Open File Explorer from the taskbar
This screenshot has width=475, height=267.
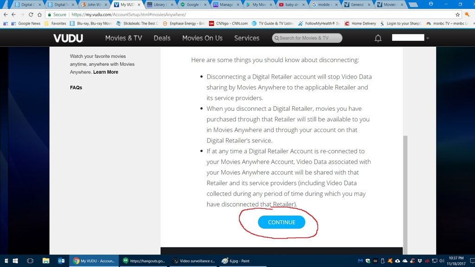(x=46, y=261)
